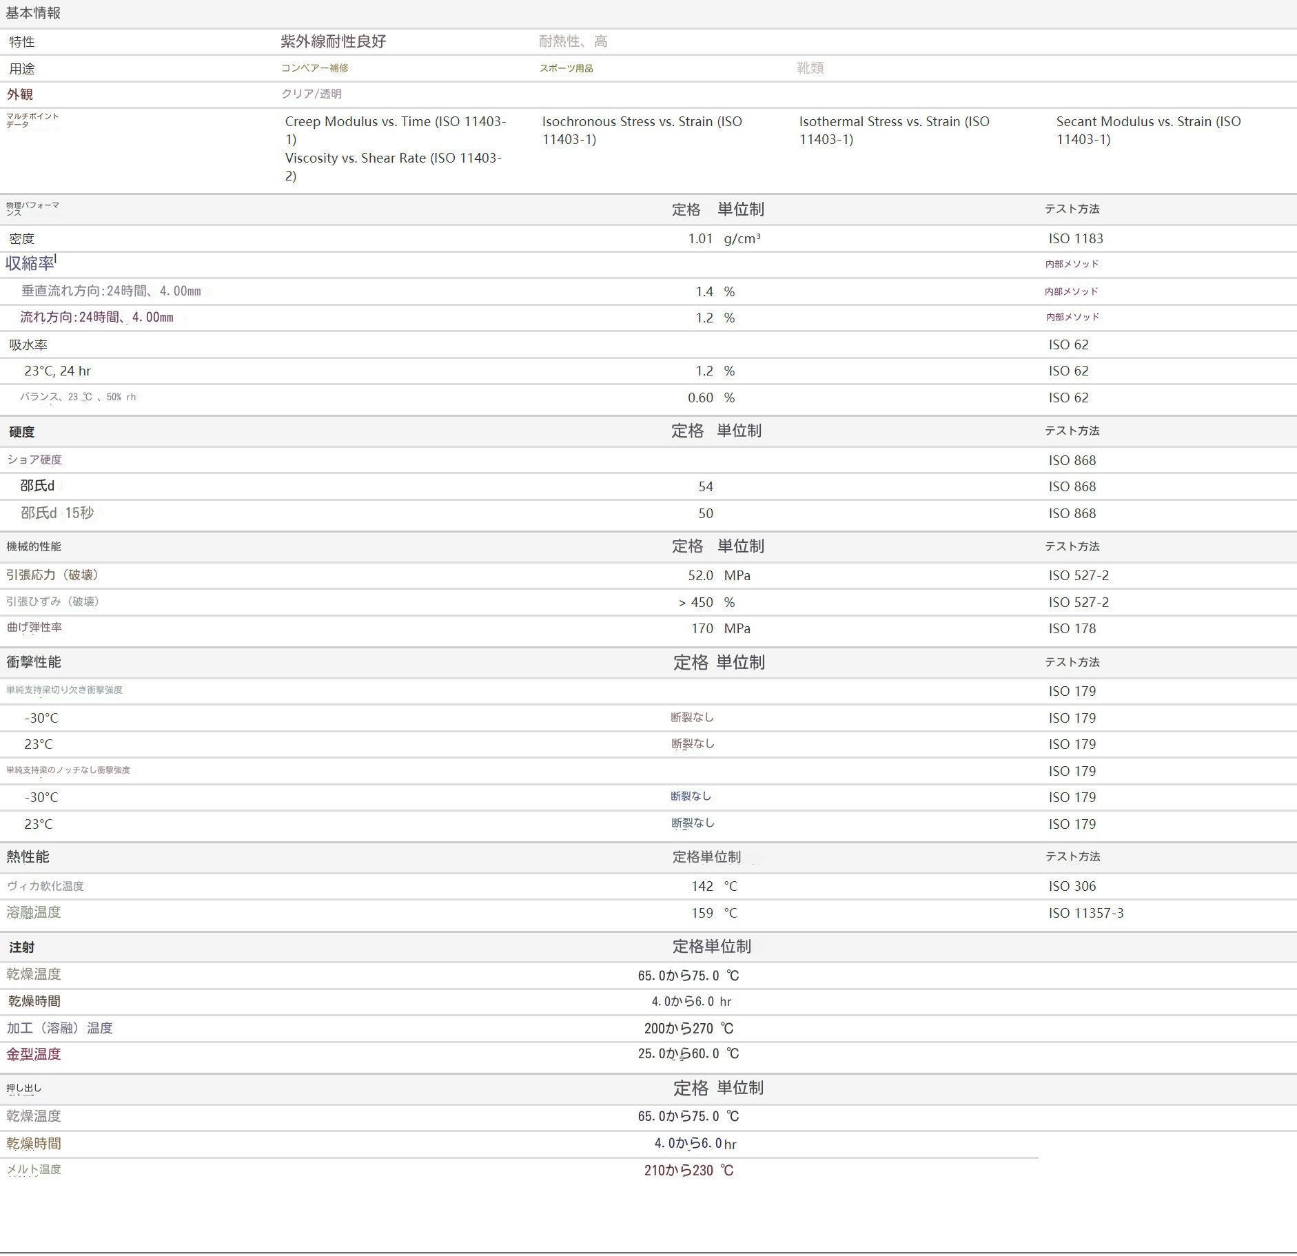1297x1256 pixels.
Task: Click the 衝撃性能 section header
Action: [x=34, y=662]
